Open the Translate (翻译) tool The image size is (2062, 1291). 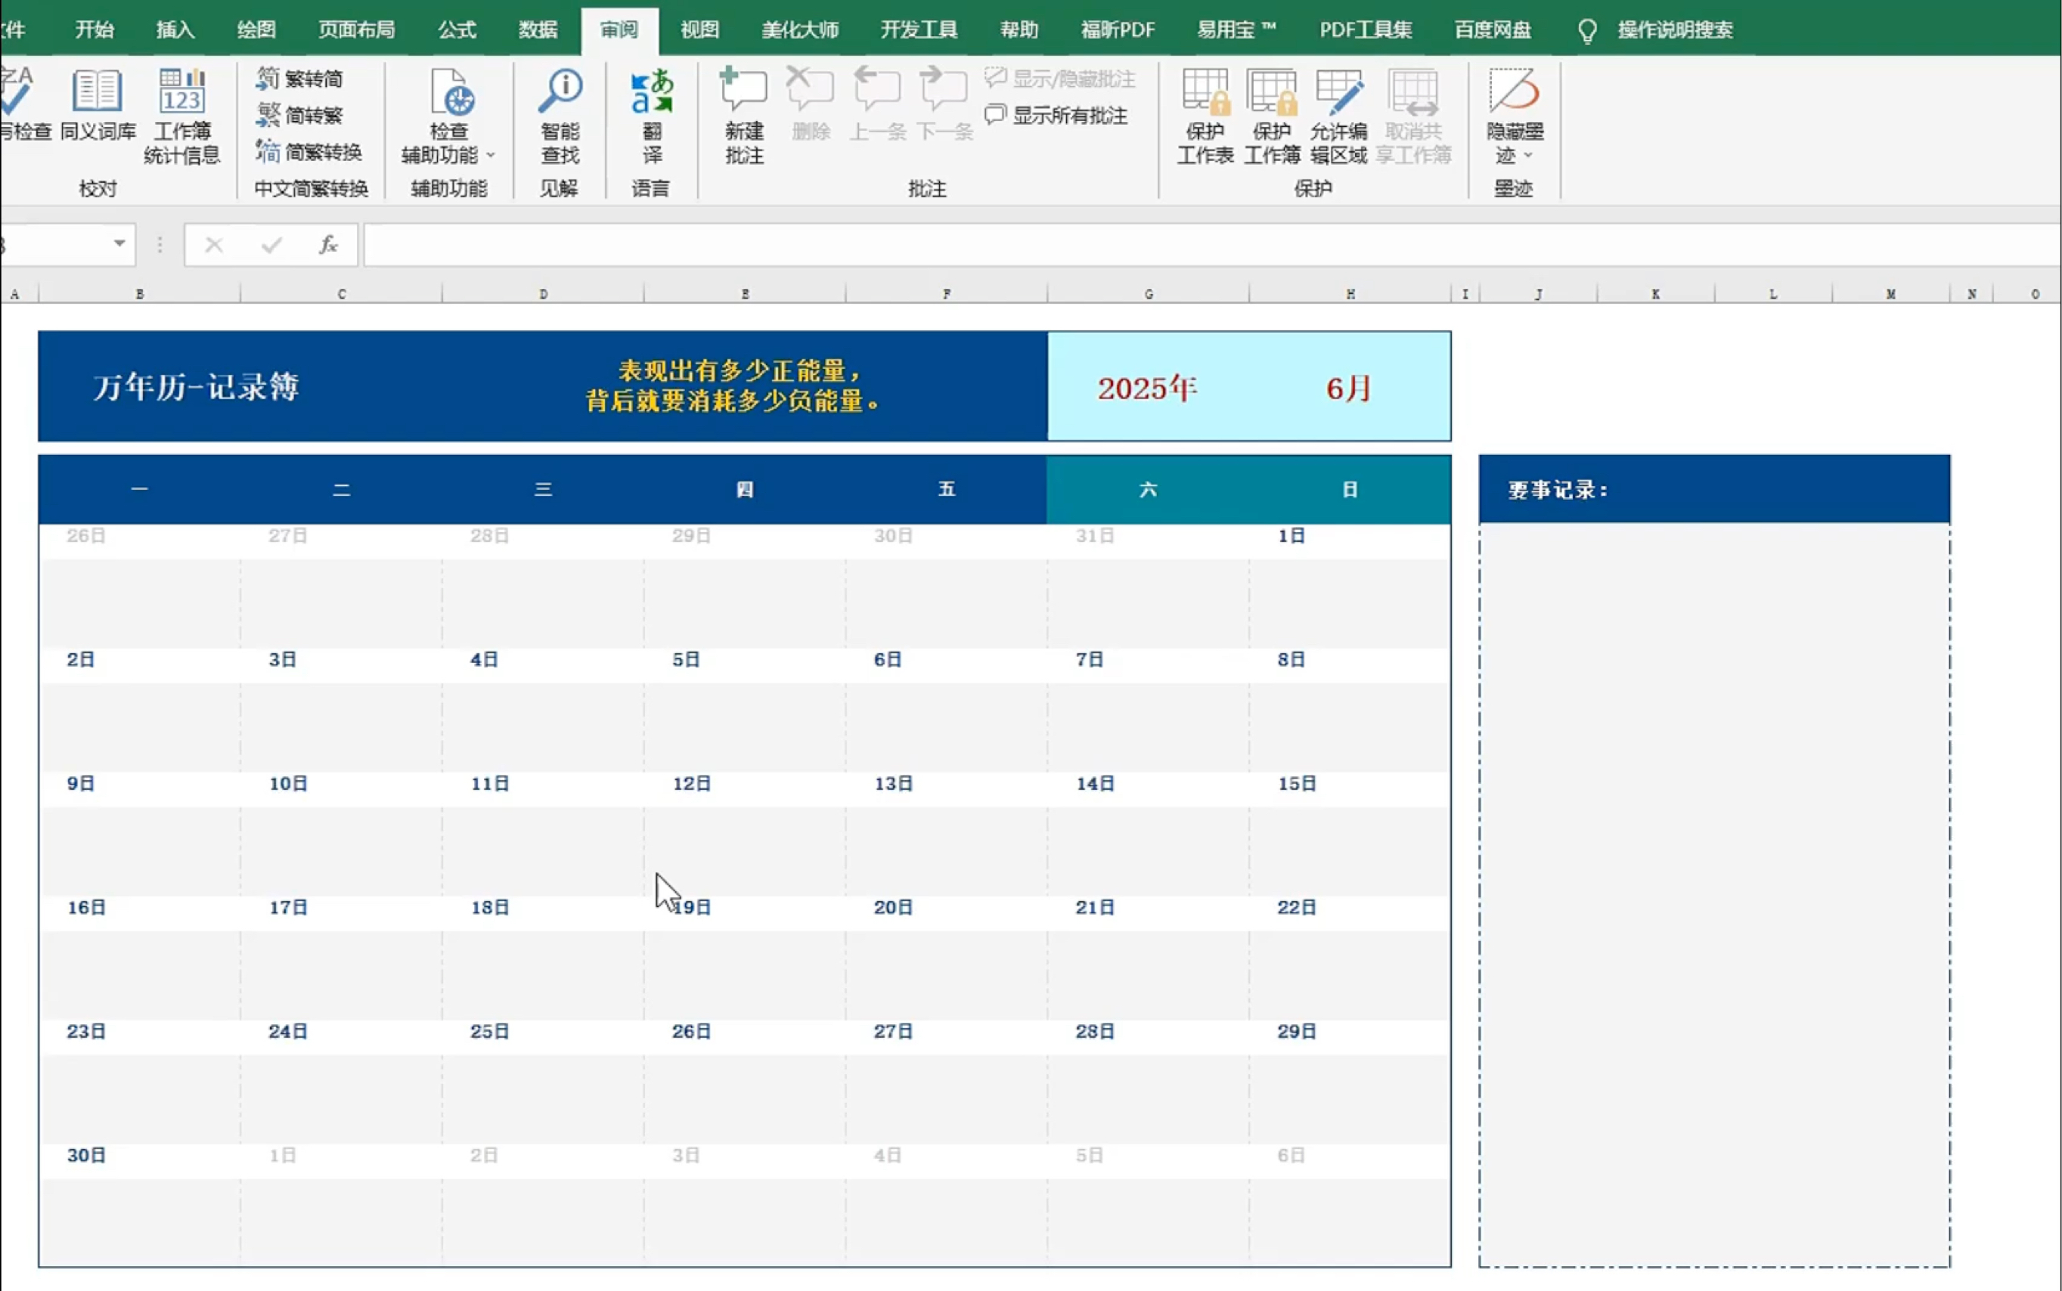click(652, 91)
